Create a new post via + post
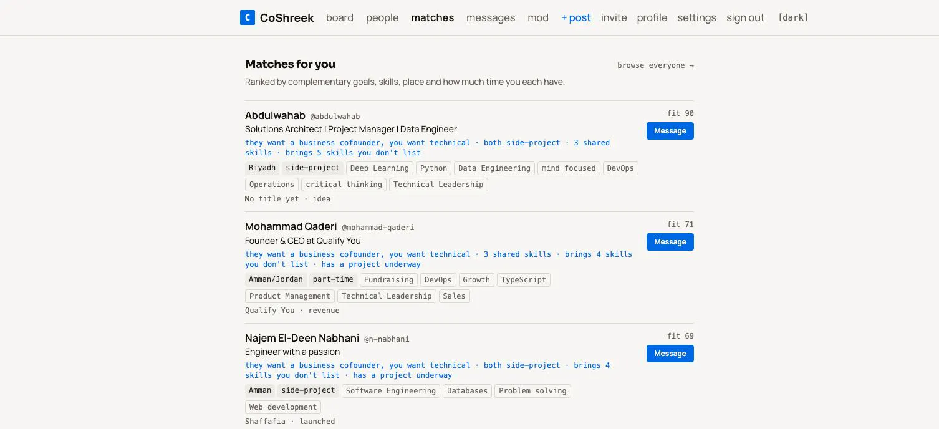 point(576,17)
